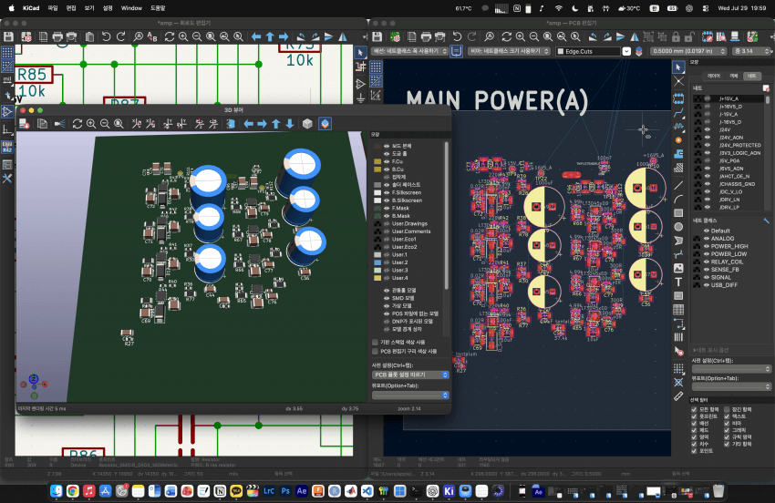775x503 pixels.
Task: Switch to the 레이어 tab in appearance panel
Action: tap(713, 76)
